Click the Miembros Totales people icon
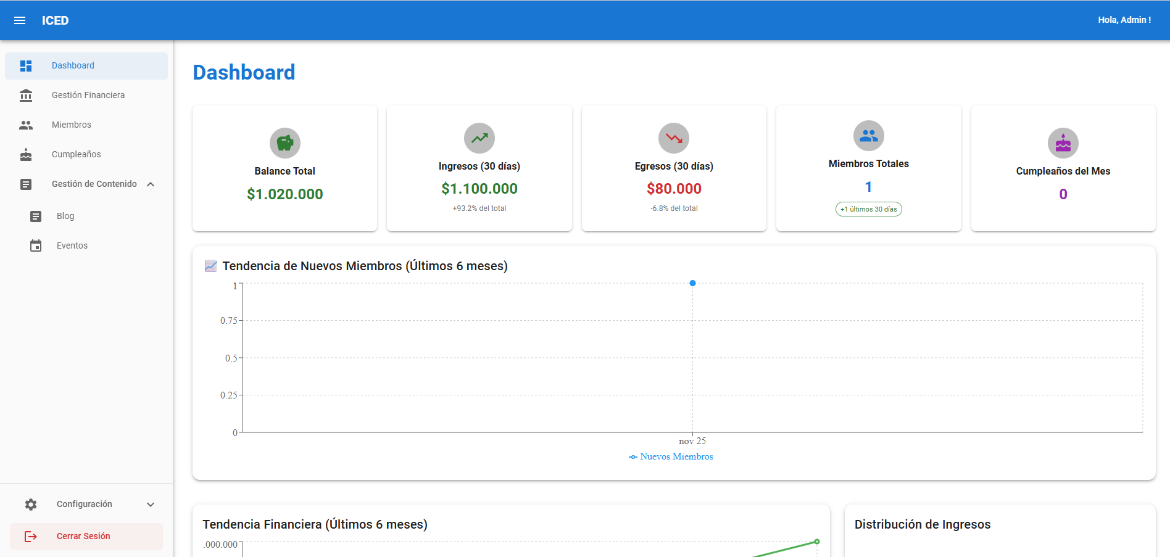This screenshot has height=557, width=1170. pos(869,136)
